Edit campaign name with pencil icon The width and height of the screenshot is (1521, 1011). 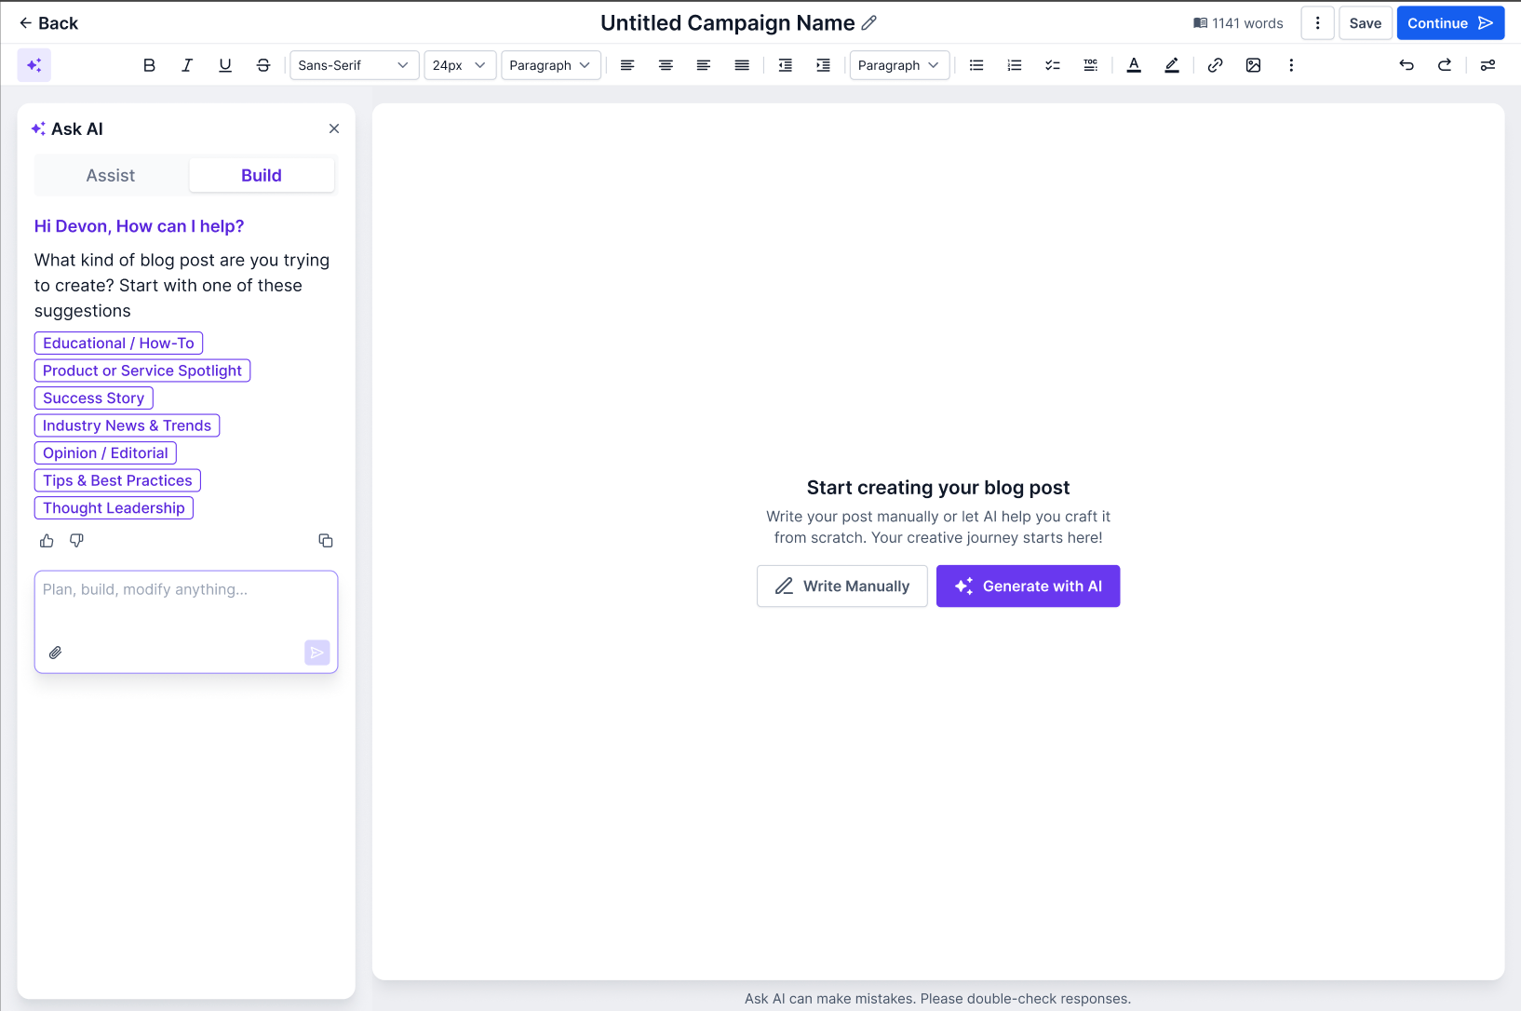click(x=869, y=22)
